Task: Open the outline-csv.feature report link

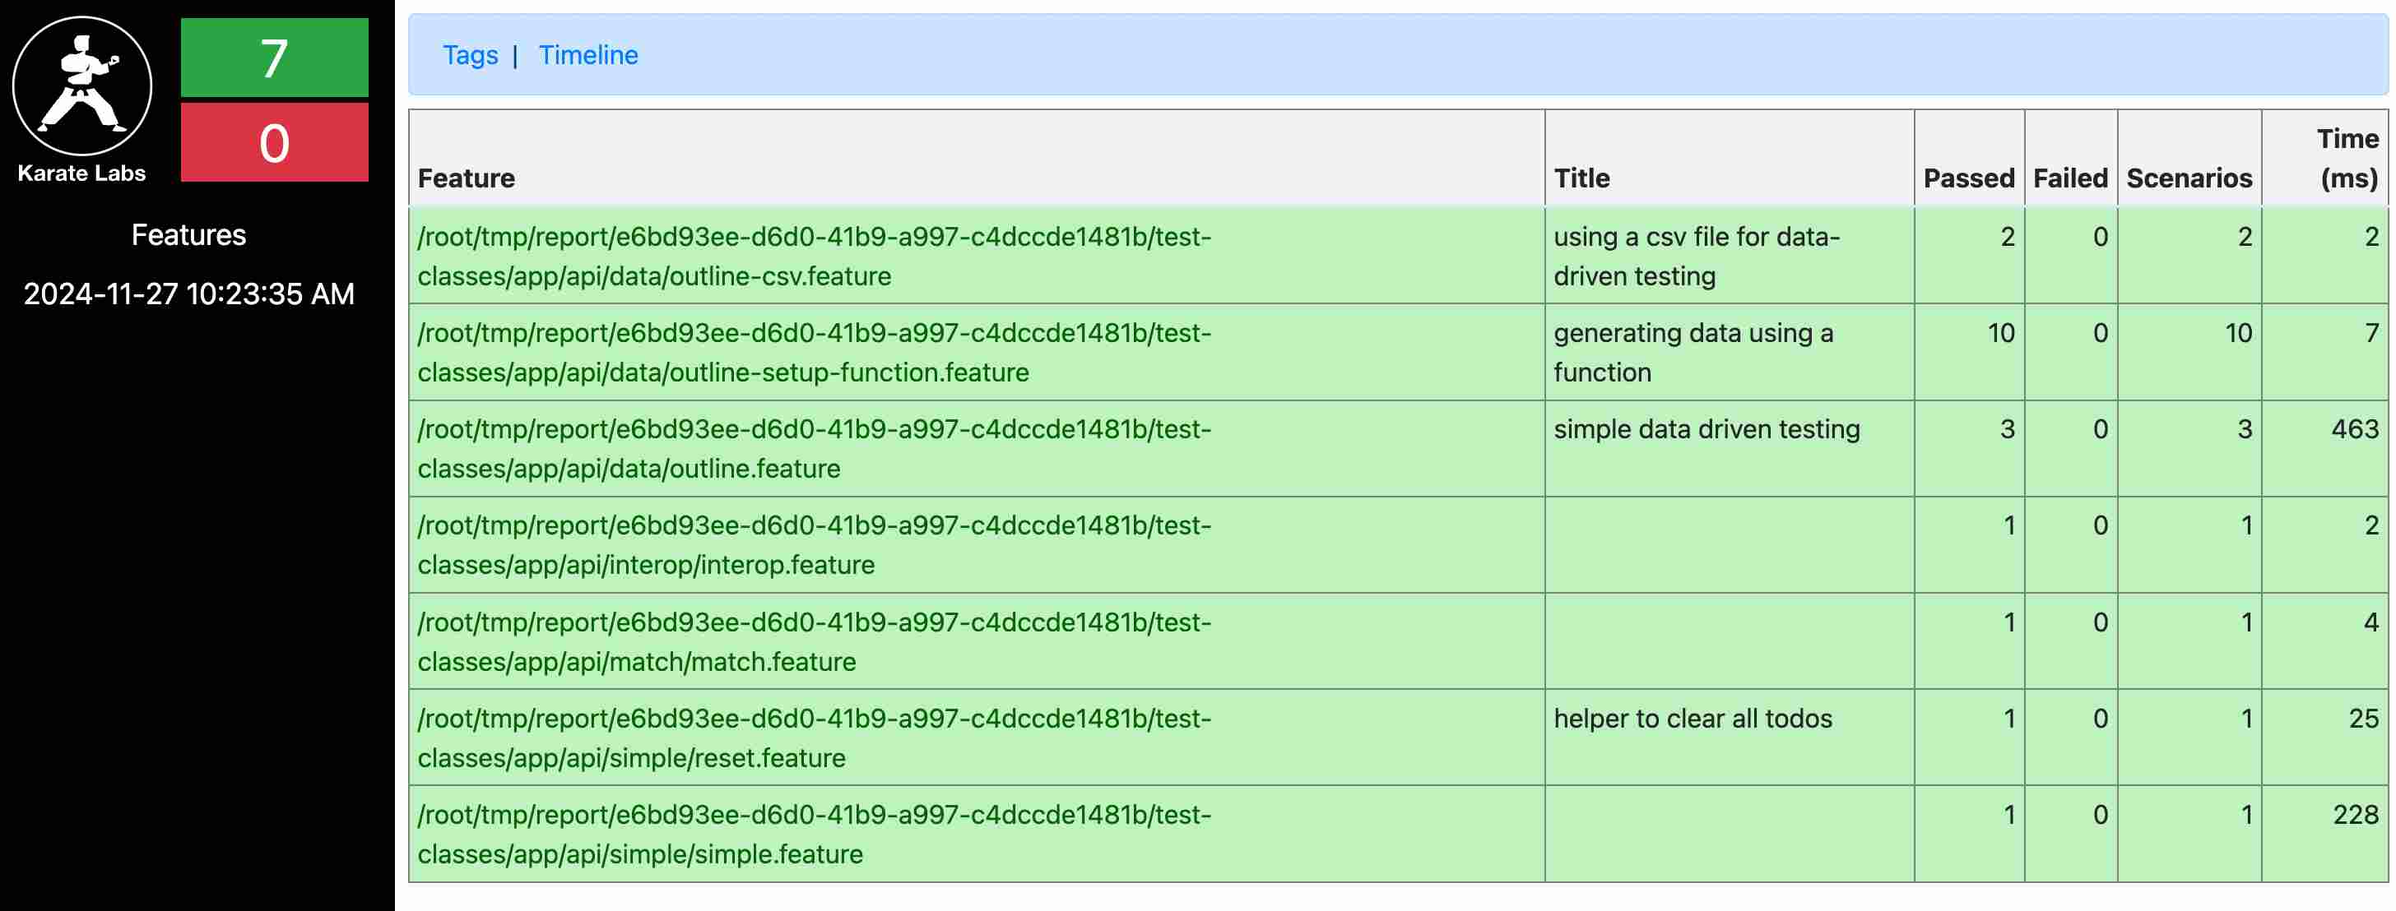Action: point(813,256)
